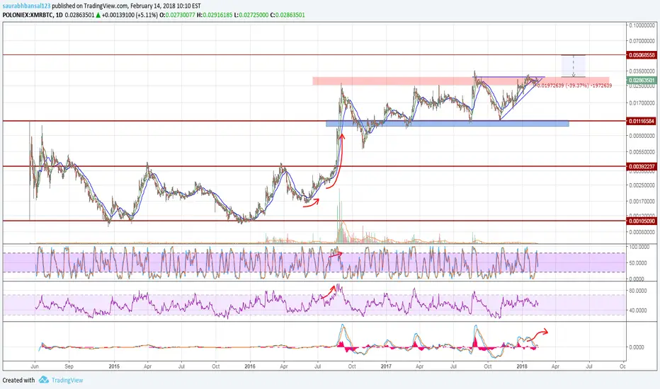The image size is (660, 389).
Task: Click the 80.0000 RSI scale value
Action: pos(638,291)
